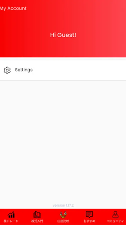126x225 pixels.
Task: Tap the open book icon for 株式入門
Action: (37, 215)
